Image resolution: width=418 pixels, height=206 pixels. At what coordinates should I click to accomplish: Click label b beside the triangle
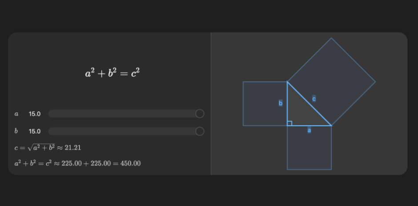281,103
